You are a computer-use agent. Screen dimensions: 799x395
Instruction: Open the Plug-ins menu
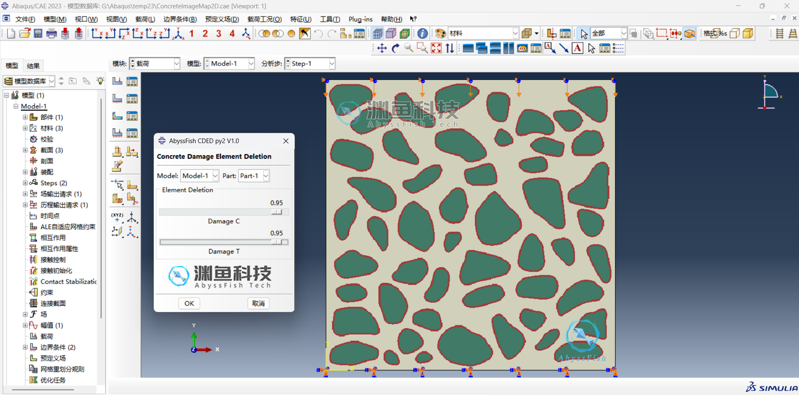(x=360, y=19)
